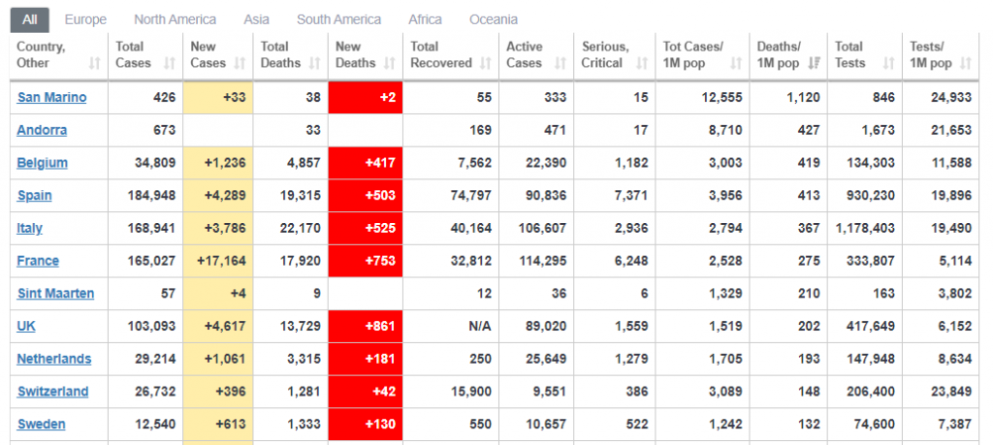Click Netherlands new deaths +181 cell
993x445 pixels.
[x=366, y=359]
